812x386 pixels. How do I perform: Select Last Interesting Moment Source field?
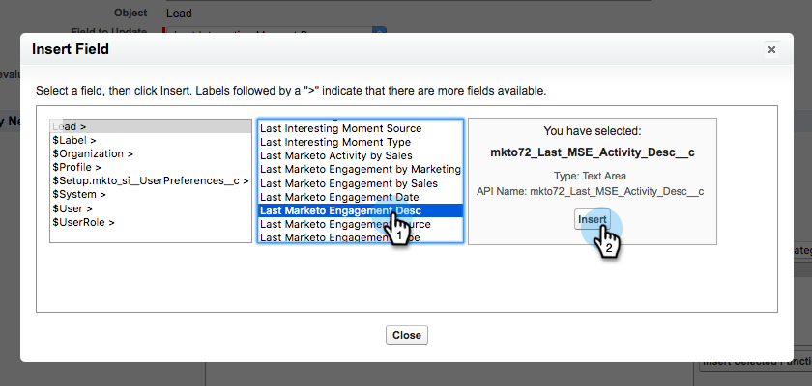click(361, 128)
